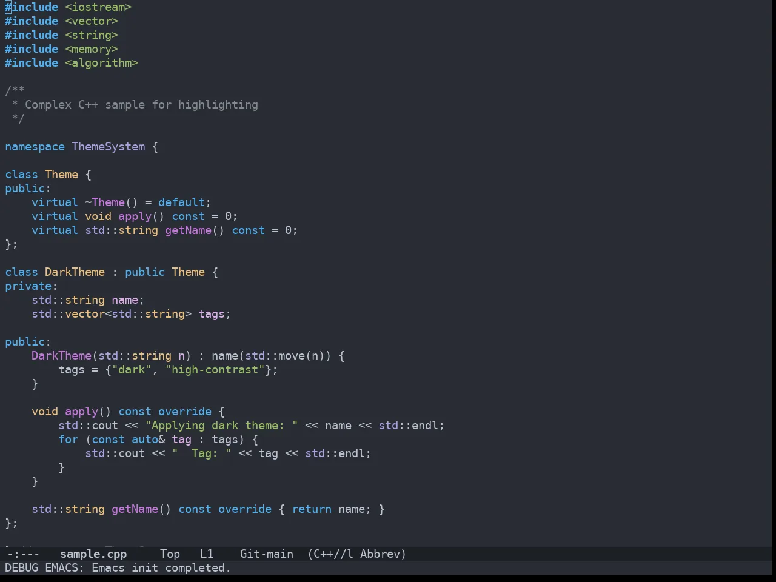Click the string literal "dark"
The image size is (776, 582).
(132, 370)
